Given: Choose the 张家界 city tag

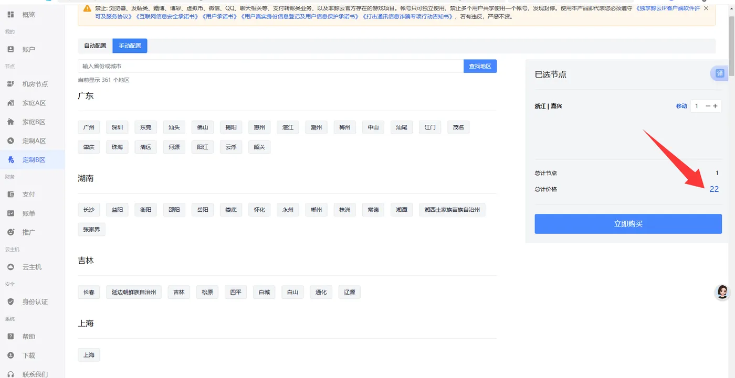Looking at the screenshot, I should click(91, 230).
